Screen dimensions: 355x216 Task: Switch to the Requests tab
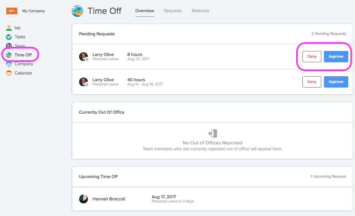[173, 11]
